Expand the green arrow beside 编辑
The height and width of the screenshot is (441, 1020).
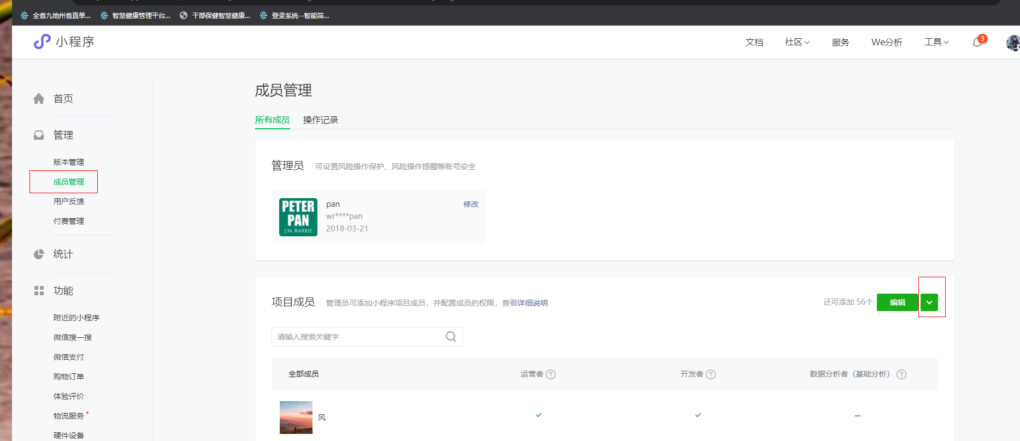point(929,302)
